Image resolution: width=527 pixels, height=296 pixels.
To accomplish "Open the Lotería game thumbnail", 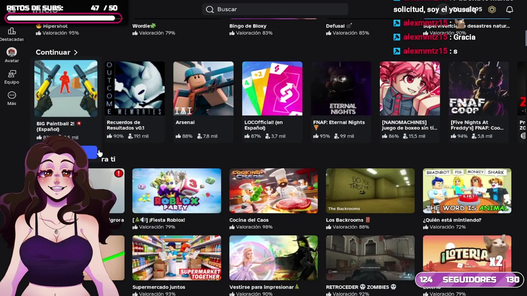I will [x=467, y=258].
